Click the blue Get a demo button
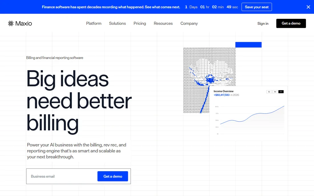This screenshot has width=314, height=196. tap(113, 176)
